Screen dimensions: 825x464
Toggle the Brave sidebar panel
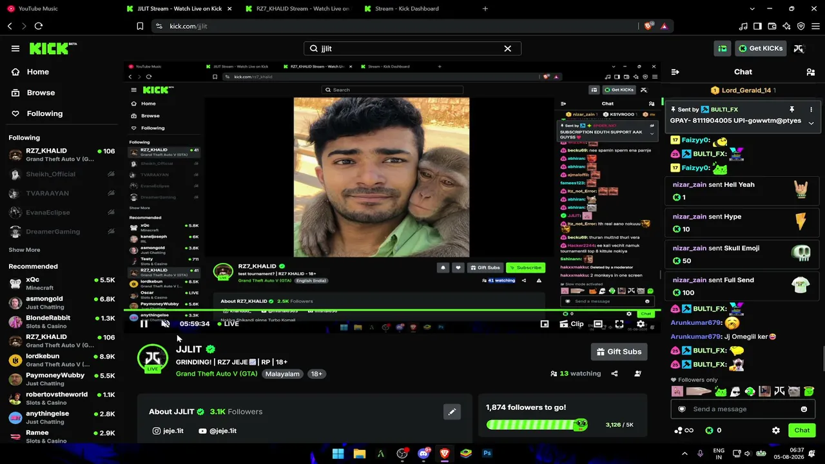tap(757, 26)
